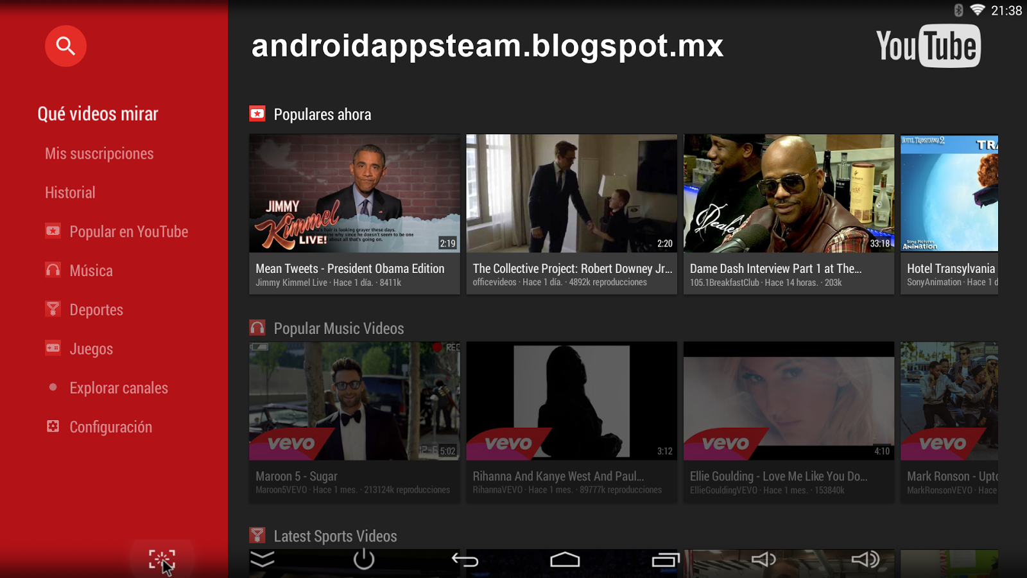Click the Popular en YouTube star icon
This screenshot has height=578, width=1027.
coord(53,231)
